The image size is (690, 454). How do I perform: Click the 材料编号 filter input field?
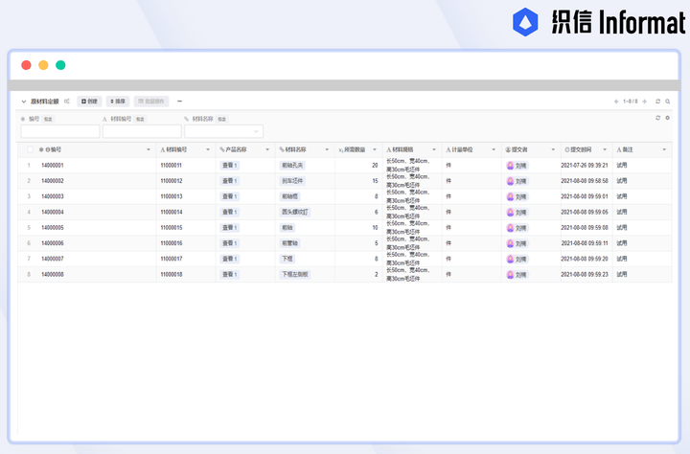[142, 131]
